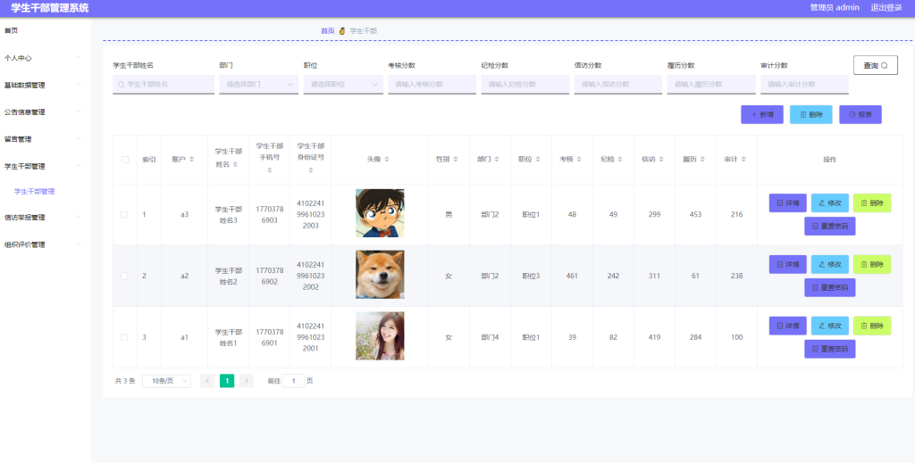Screen dimensions: 915x463
Task: Open the 10条/页 page size dropdown
Action: point(166,381)
